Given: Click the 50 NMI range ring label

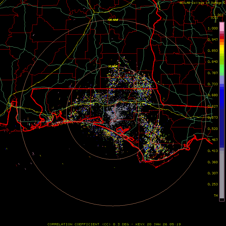Looking at the screenshot, I should coord(113,67).
